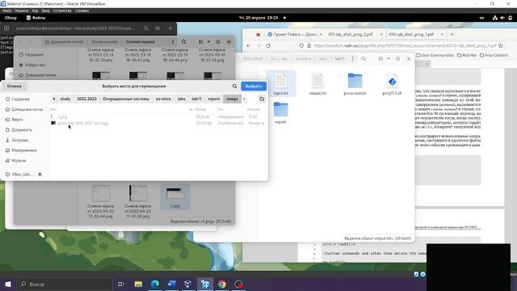The height and width of the screenshot is (291, 517).
Task: Select Музыка in dialog sidebar
Action: 19,160
